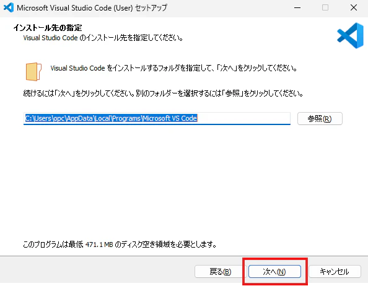This screenshot has width=368, height=286.
Task: Click the フォルダを指定して instruction text beside folder
Action: point(174,68)
